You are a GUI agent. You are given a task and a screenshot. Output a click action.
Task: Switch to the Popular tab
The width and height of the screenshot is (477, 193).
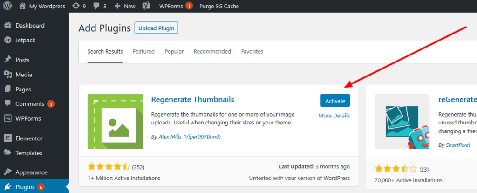(x=174, y=51)
